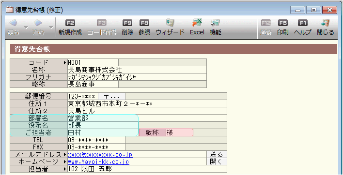
Task: Click the 略称 field 長島商事
Action: [93, 84]
